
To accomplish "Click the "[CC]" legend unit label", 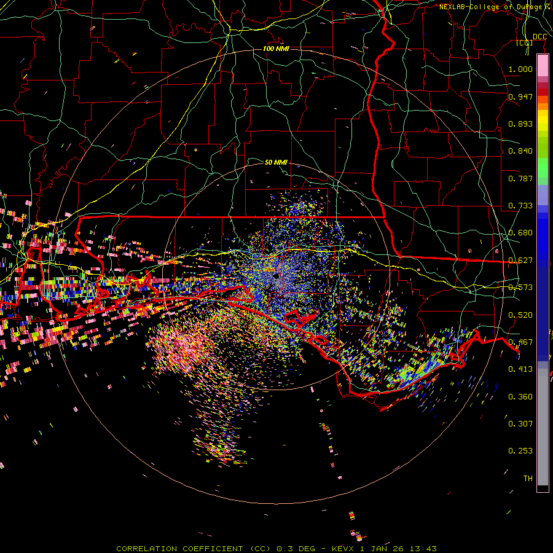I will point(525,42).
